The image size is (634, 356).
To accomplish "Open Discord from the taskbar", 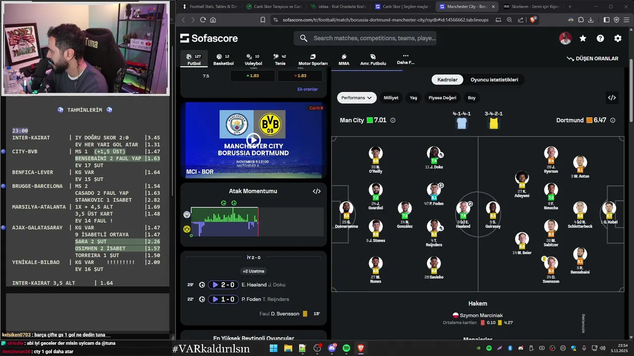I will (x=332, y=349).
